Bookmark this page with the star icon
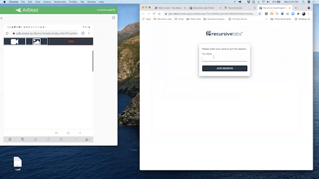The image size is (319, 179). [x=260, y=14]
